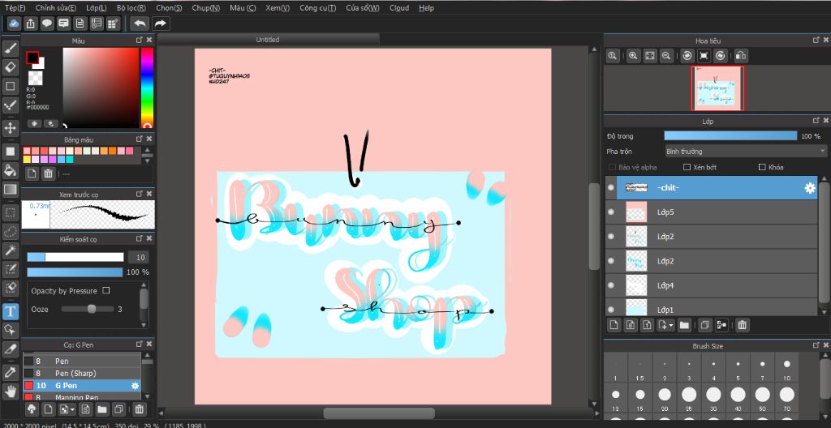Select the Mapping Pen brush

click(x=82, y=396)
